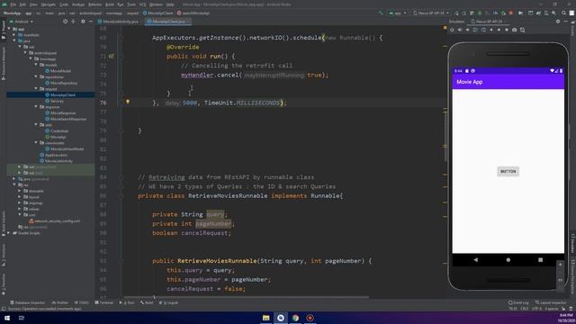576x324 pixels.
Task: Open the app run configuration dropdown
Action: 398,13
